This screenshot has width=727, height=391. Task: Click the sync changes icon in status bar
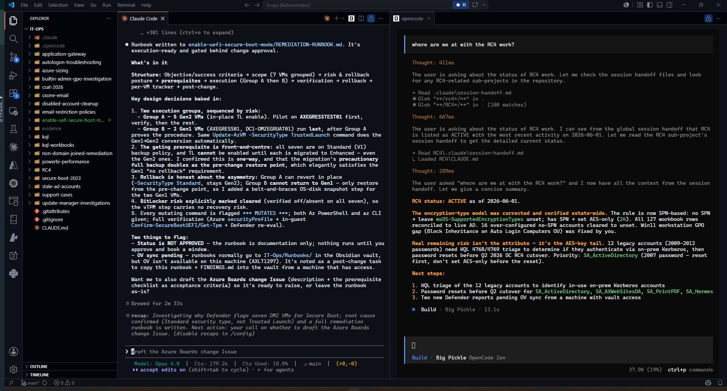pyautogui.click(x=45, y=383)
